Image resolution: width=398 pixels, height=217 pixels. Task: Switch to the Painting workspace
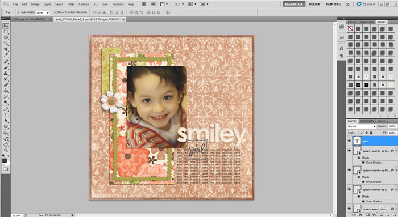(x=333, y=4)
